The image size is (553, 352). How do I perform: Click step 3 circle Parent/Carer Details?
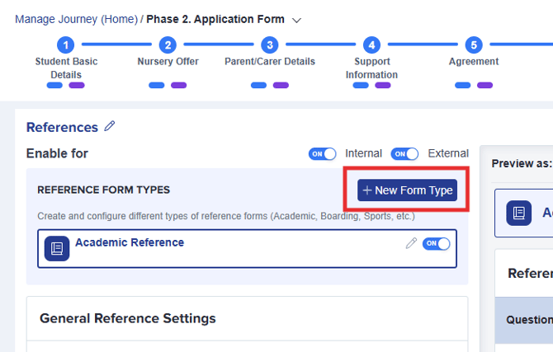point(269,45)
